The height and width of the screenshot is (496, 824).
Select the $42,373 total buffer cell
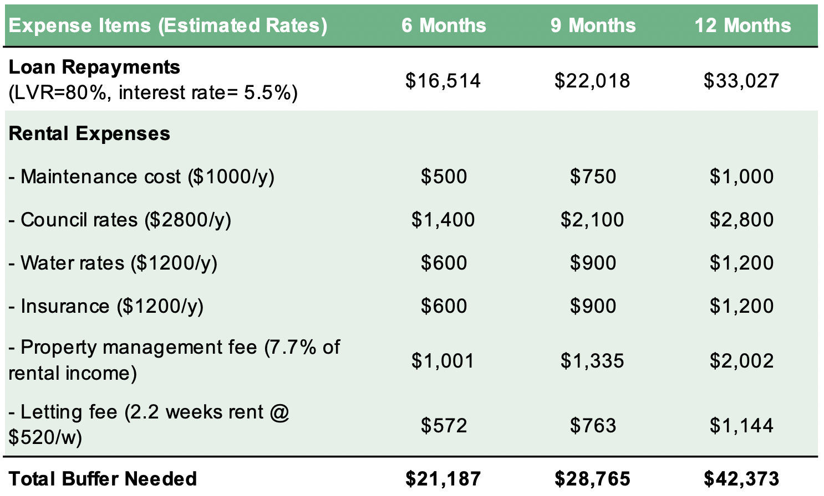point(741,479)
